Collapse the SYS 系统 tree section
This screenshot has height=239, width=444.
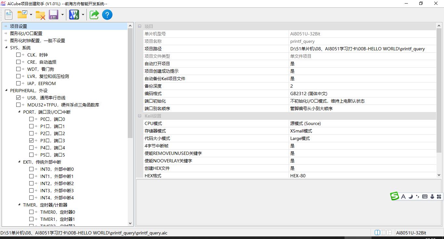[7, 47]
